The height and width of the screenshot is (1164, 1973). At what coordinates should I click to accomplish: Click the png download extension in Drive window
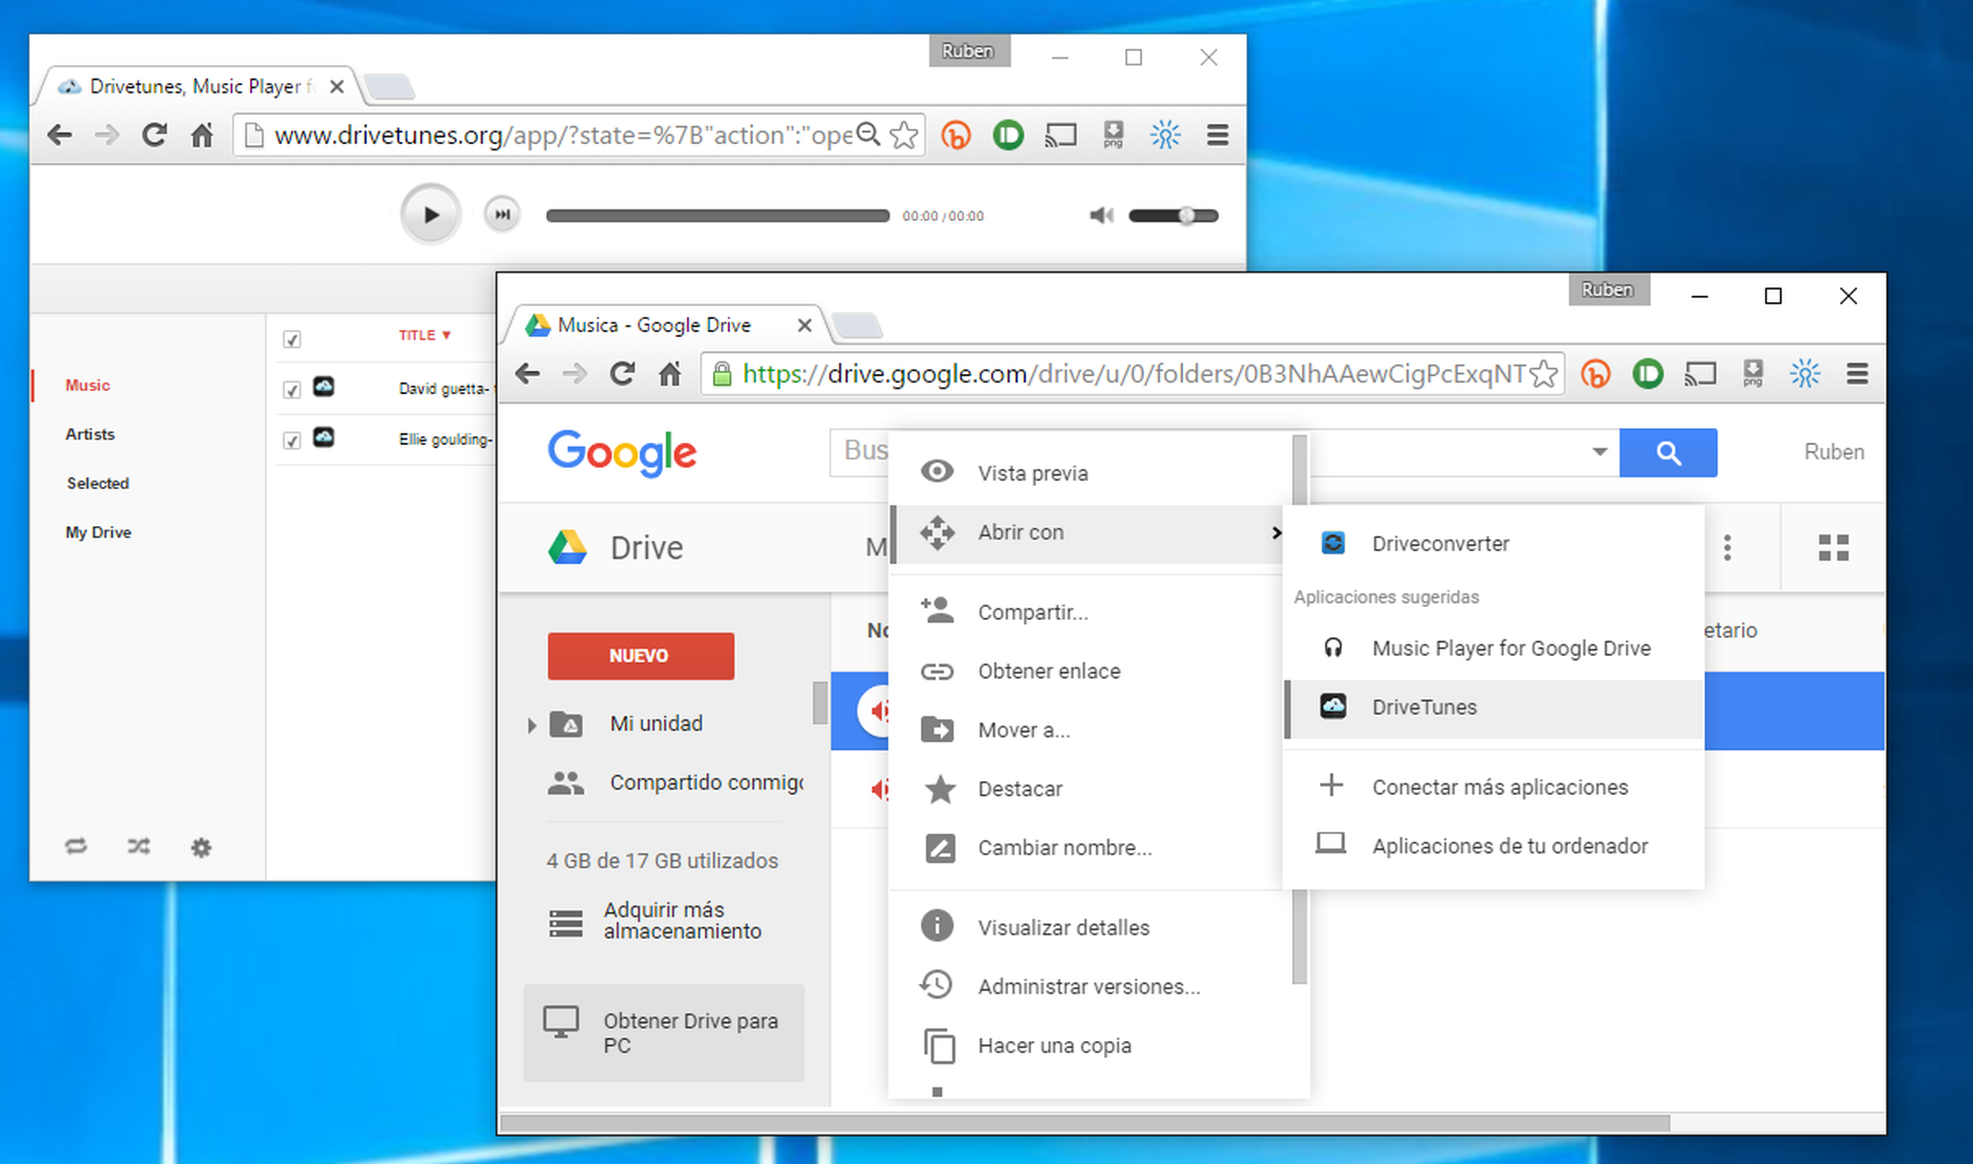(1753, 374)
